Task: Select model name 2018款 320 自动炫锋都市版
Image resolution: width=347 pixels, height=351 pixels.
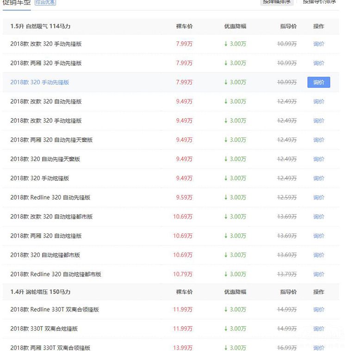Action: click(x=45, y=255)
